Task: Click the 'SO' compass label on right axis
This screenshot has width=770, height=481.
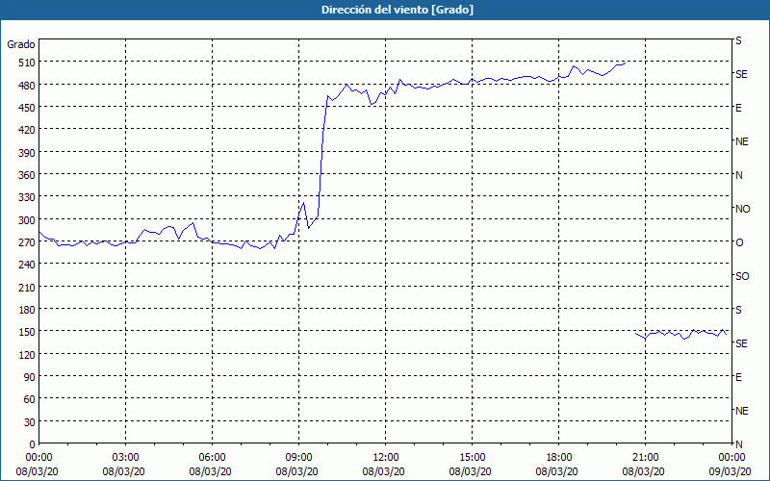Action: [742, 276]
